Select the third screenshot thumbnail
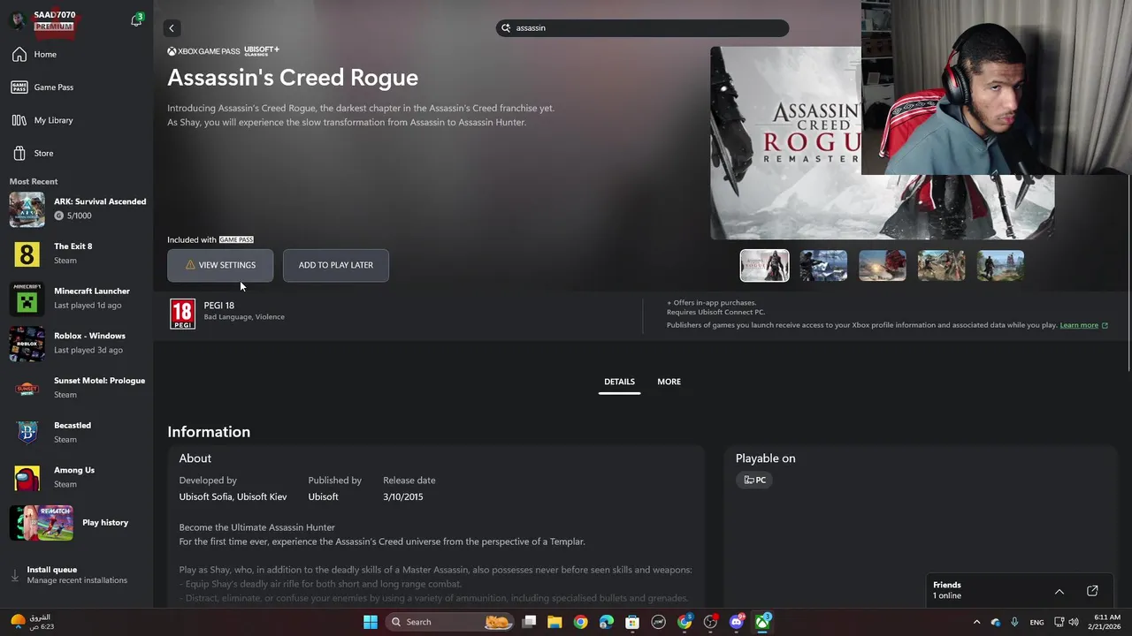Screen dimensions: 1132x636 click(883, 266)
